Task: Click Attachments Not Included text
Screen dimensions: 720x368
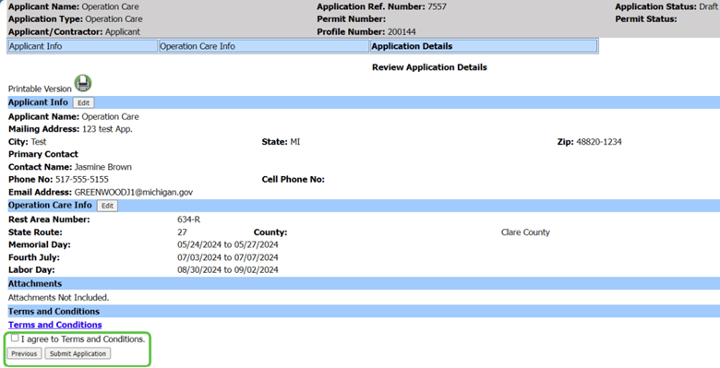Action: click(59, 298)
